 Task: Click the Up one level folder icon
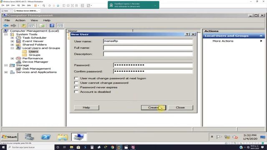[x=23, y=26]
